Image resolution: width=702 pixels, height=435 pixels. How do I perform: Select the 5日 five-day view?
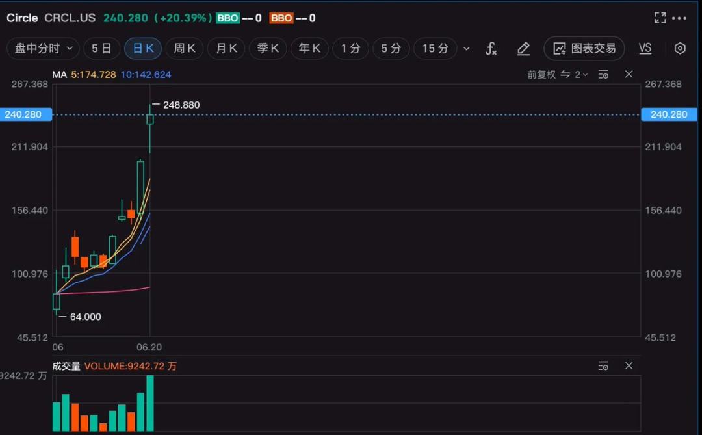click(101, 49)
